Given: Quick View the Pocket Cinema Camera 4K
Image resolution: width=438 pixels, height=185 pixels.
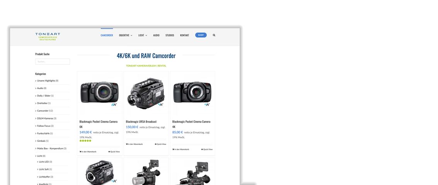Looking at the screenshot, I should (207, 149).
